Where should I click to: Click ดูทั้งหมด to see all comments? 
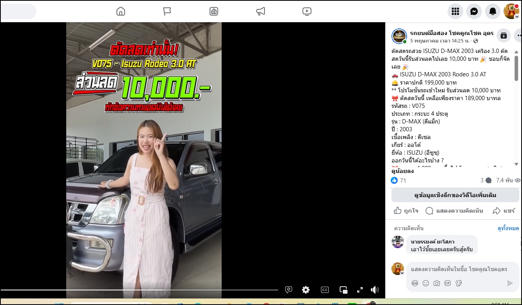pos(508,228)
